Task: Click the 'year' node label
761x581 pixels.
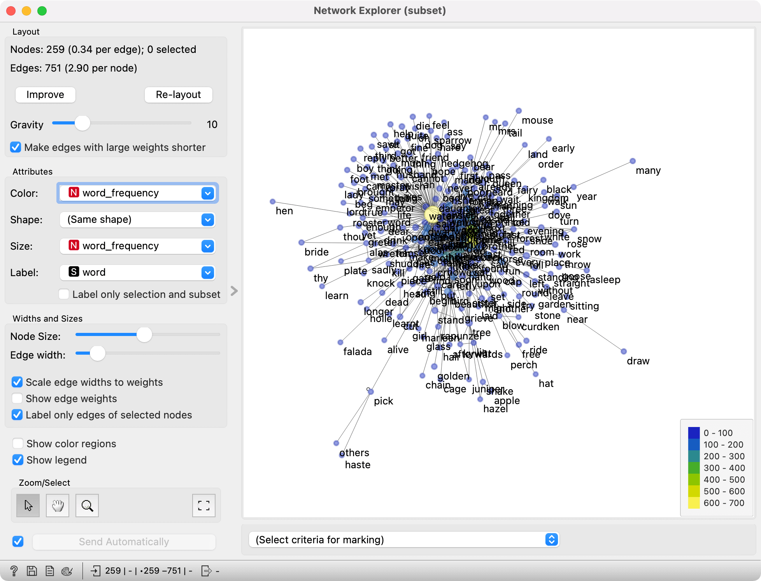Action: (587, 197)
